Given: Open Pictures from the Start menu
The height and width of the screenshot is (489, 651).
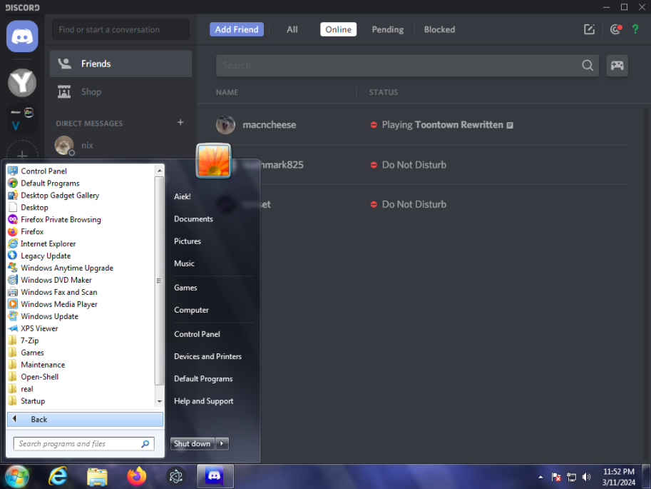Looking at the screenshot, I should coord(188,241).
